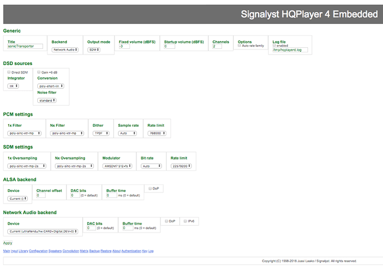This screenshot has height=272, width=383.
Task: Focus the Startup volume (dBFS) field
Action: [169, 46]
